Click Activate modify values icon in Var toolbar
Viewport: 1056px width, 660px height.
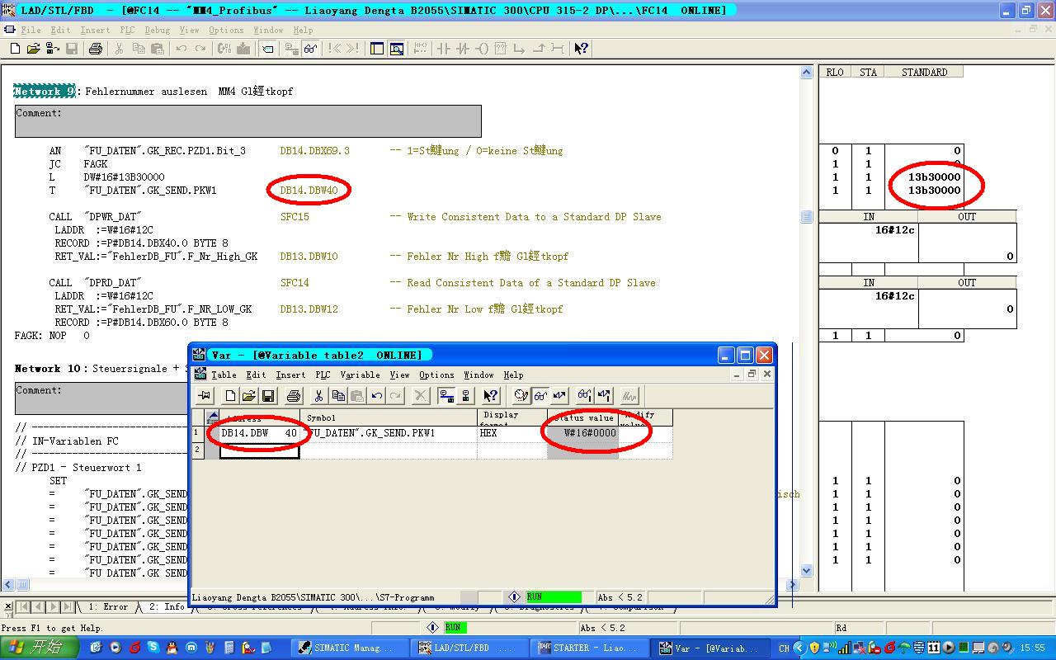[x=604, y=396]
